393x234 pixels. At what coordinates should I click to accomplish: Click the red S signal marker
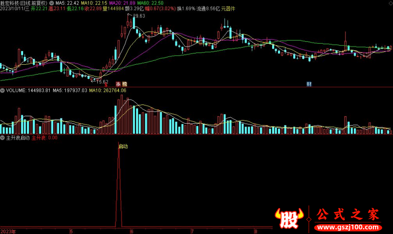(106, 85)
